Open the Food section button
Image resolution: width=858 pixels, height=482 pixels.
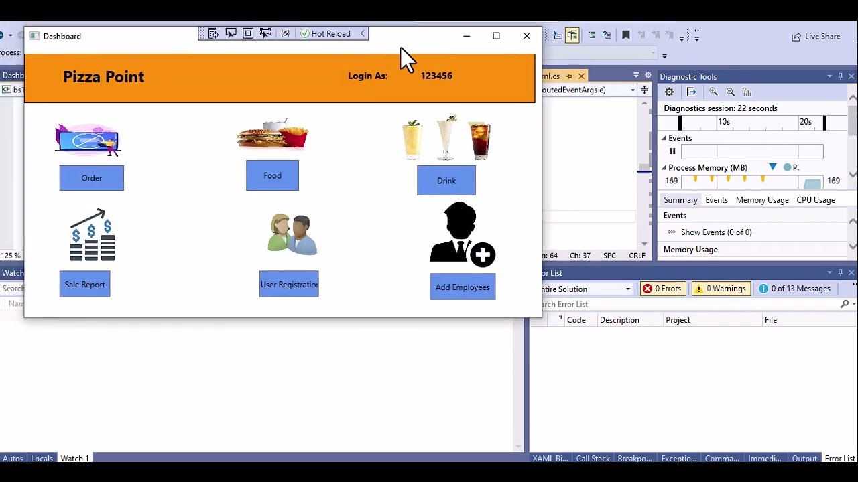(x=272, y=175)
